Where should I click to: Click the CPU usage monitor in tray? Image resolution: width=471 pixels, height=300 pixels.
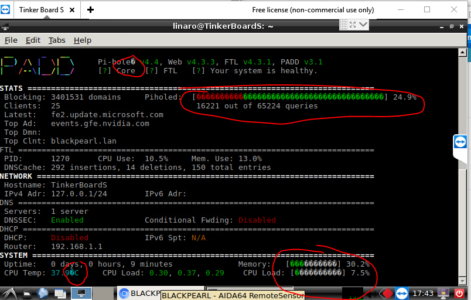352,294
